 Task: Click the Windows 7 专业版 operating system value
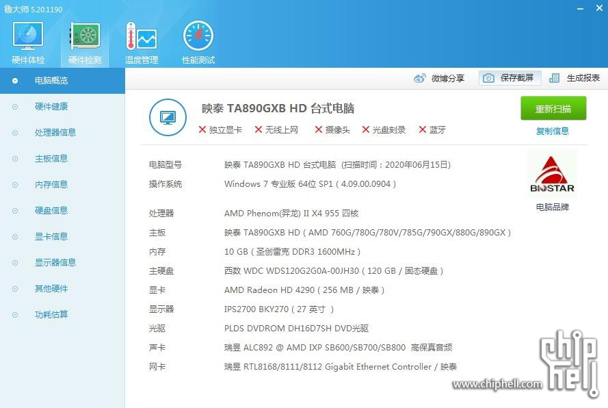coord(310,184)
